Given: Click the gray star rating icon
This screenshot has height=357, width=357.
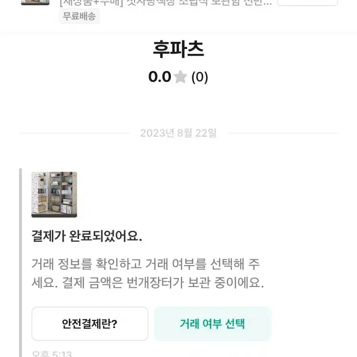Looking at the screenshot, I should pos(180,77).
